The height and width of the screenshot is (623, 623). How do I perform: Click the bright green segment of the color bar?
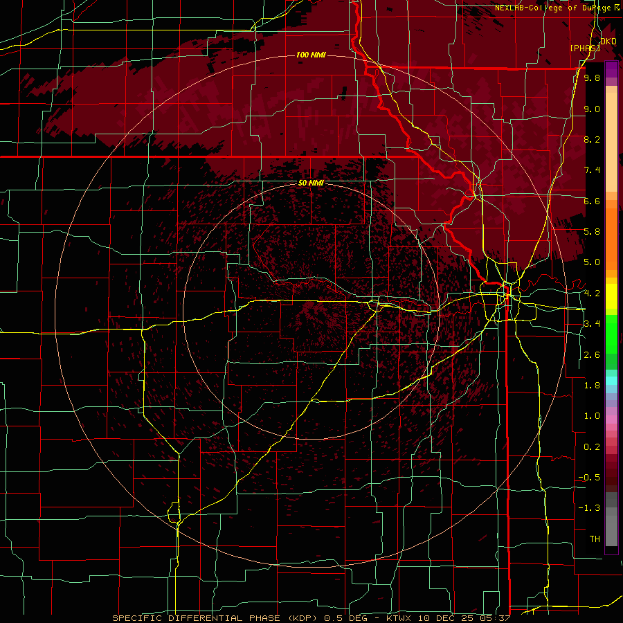pos(611,334)
